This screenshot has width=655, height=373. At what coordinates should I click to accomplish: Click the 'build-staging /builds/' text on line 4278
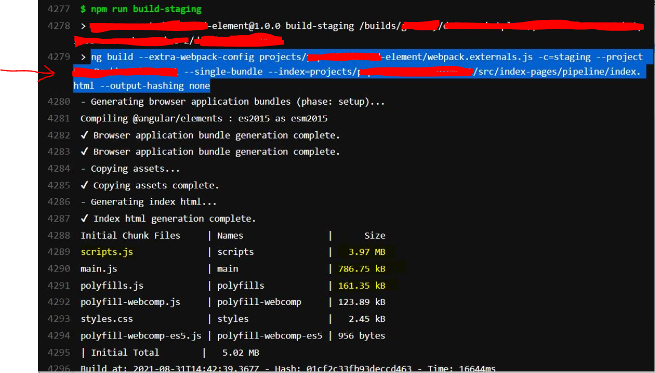343,26
